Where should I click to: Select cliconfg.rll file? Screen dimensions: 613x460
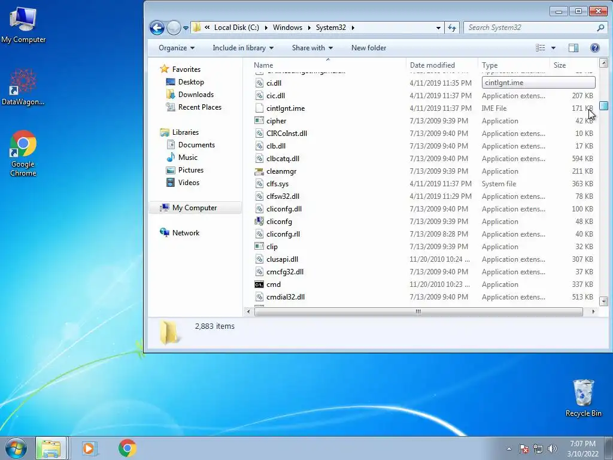[x=283, y=234]
